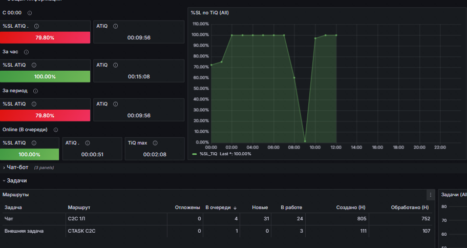Sort table by Маршрут column header
The image size is (467, 248).
click(x=79, y=208)
